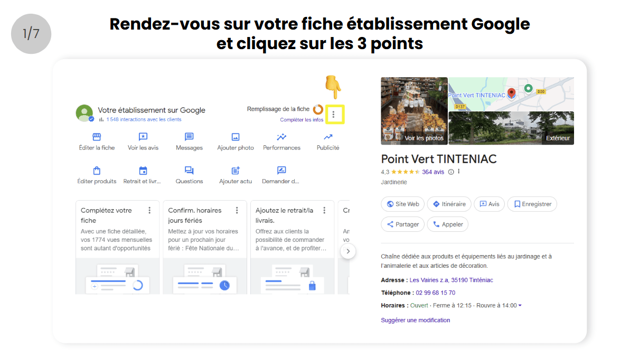This screenshot has height=357, width=639.
Task: Click the Remplissage de la fiche label
Action: tap(278, 109)
